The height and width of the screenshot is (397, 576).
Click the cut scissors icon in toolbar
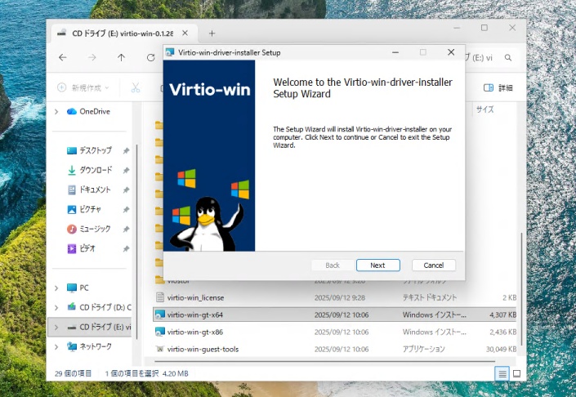coord(136,87)
